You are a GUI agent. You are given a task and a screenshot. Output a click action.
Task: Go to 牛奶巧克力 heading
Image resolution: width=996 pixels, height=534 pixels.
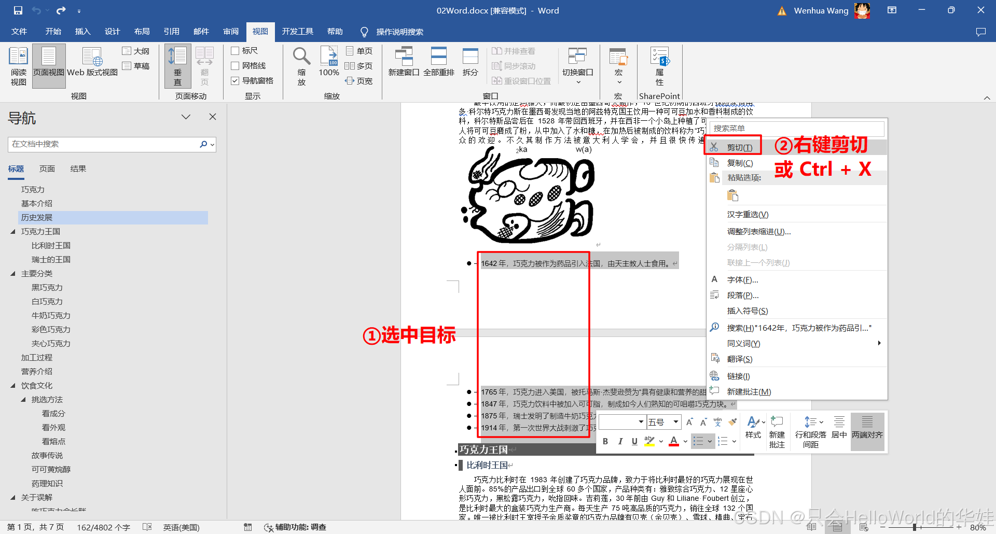pos(51,316)
